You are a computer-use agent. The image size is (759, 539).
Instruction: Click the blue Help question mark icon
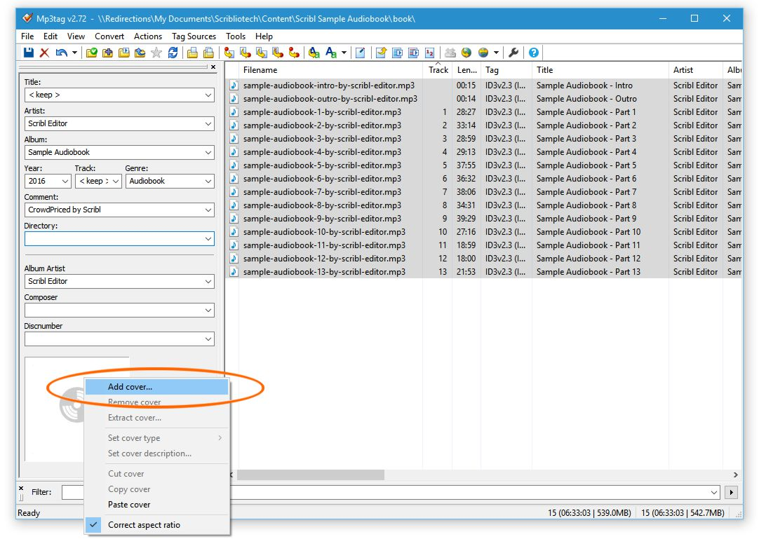[x=533, y=53]
